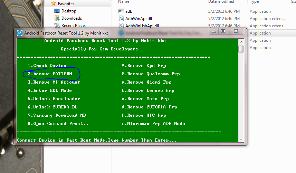Click the '9.Remove Spd Frp' menu line

(x=144, y=66)
